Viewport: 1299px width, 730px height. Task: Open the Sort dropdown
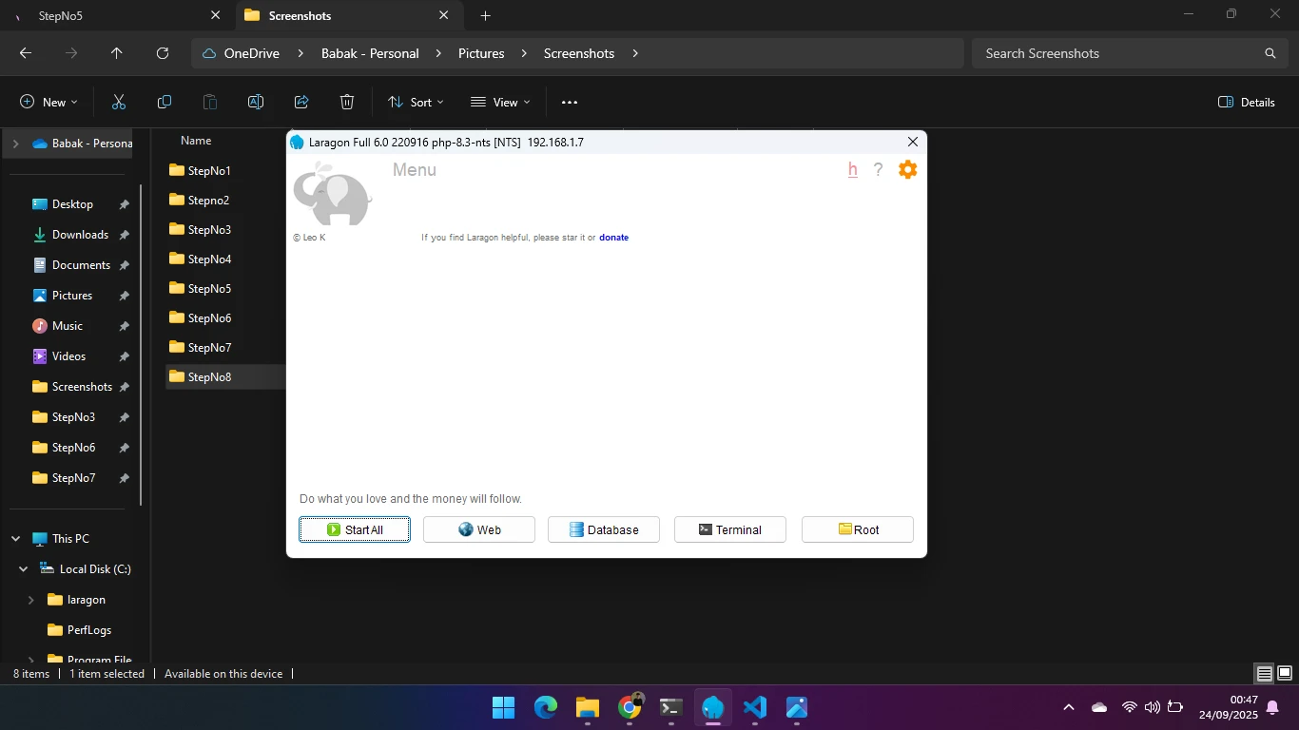click(x=416, y=102)
